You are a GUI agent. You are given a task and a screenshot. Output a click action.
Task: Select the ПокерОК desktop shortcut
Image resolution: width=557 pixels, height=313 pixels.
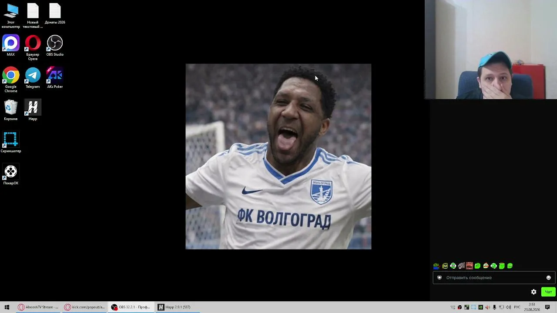pos(11,174)
